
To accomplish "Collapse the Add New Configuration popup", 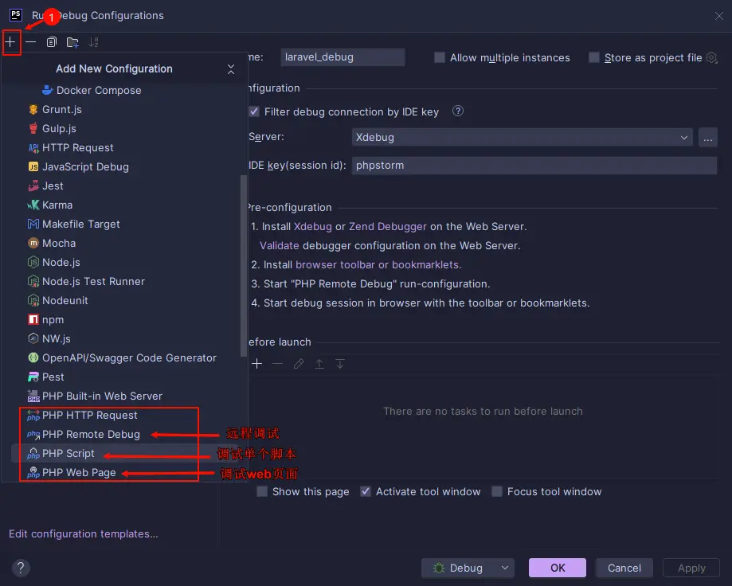I will pyautogui.click(x=231, y=69).
